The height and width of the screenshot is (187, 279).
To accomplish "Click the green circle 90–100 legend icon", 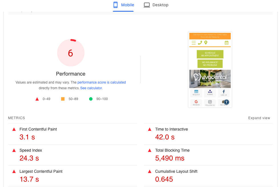I will (91, 99).
